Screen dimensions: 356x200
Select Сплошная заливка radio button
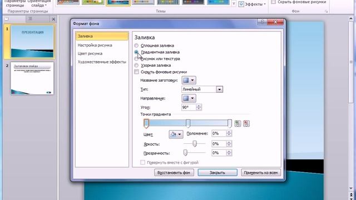click(136, 46)
